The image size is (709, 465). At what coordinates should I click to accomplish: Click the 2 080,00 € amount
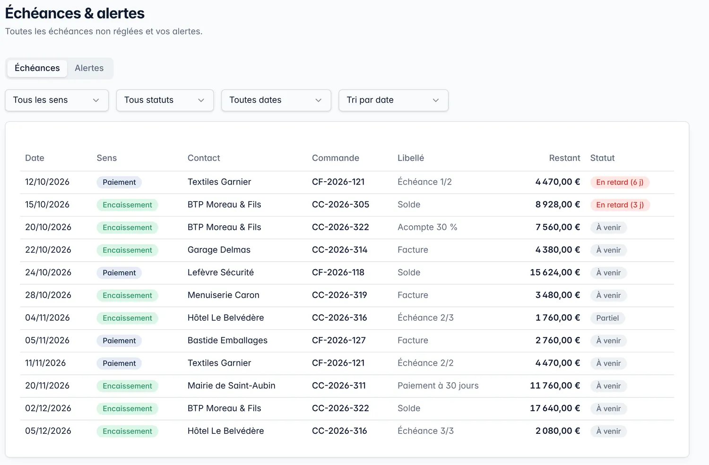[x=558, y=431]
